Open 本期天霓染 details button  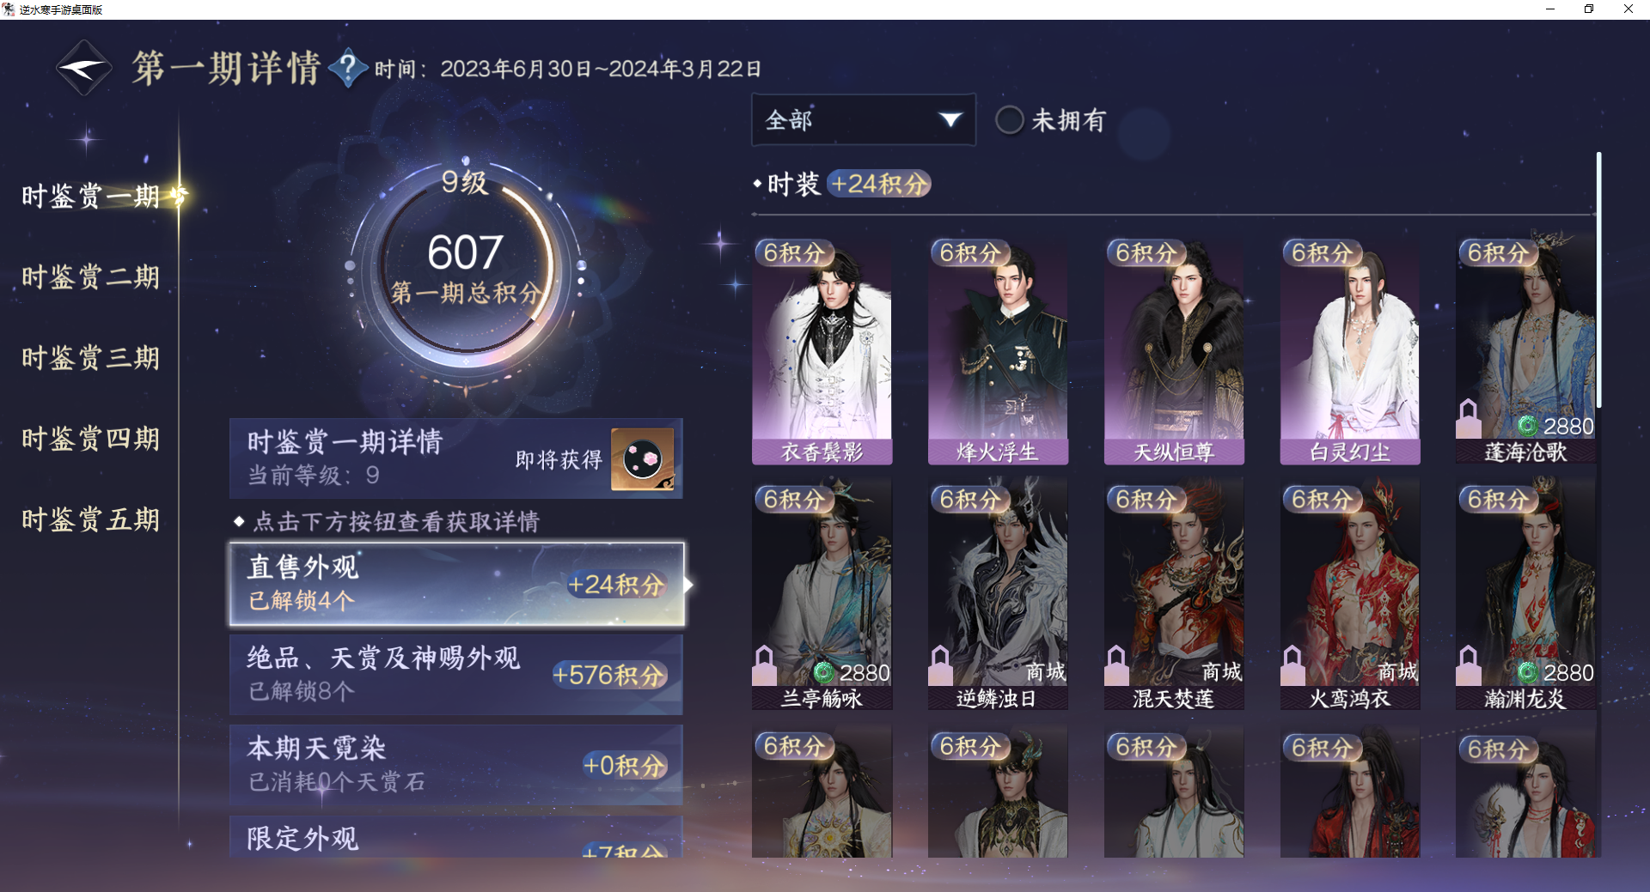(456, 765)
